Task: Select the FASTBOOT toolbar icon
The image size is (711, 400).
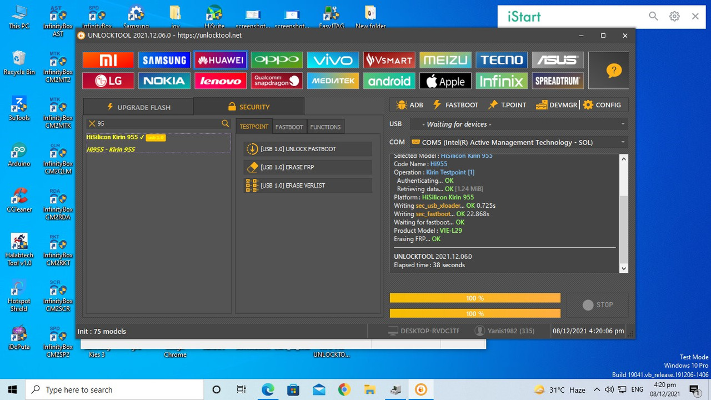Action: coord(455,104)
